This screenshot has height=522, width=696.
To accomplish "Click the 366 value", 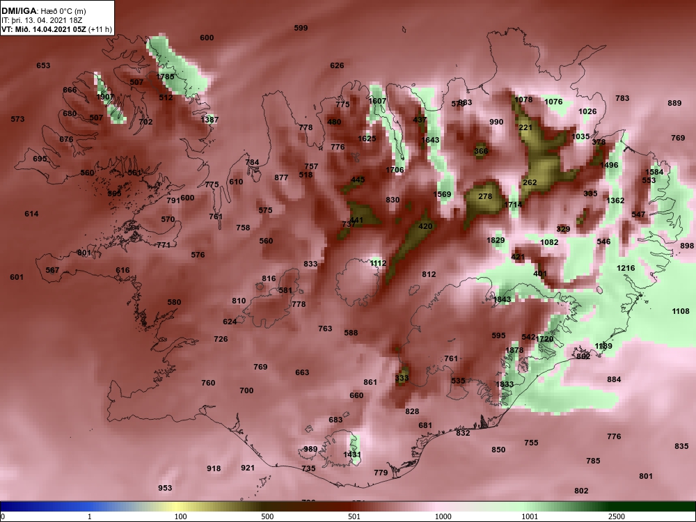I will pos(481,151).
